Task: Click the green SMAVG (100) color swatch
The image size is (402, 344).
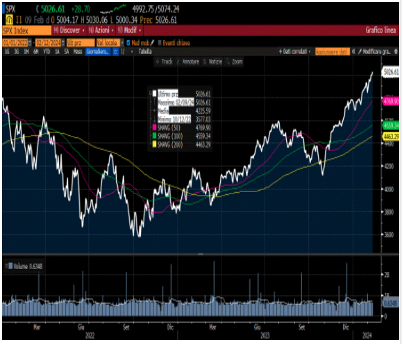Action: point(154,136)
